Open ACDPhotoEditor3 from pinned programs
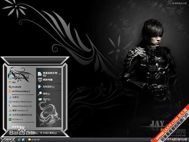This screenshot has height=142, width=189. point(19,91)
